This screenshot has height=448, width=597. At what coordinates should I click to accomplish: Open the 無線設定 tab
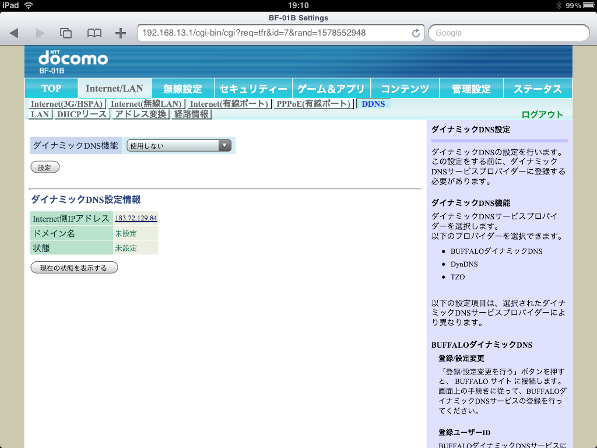[x=182, y=89]
